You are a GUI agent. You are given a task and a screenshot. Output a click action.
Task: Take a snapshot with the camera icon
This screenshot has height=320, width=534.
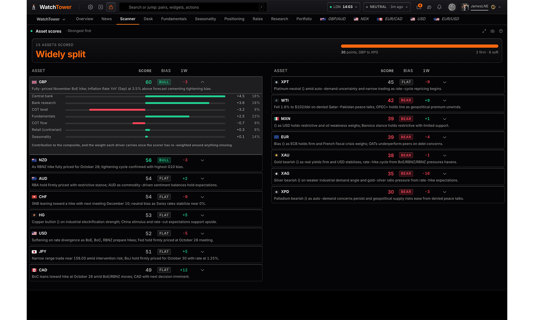[x=493, y=31]
